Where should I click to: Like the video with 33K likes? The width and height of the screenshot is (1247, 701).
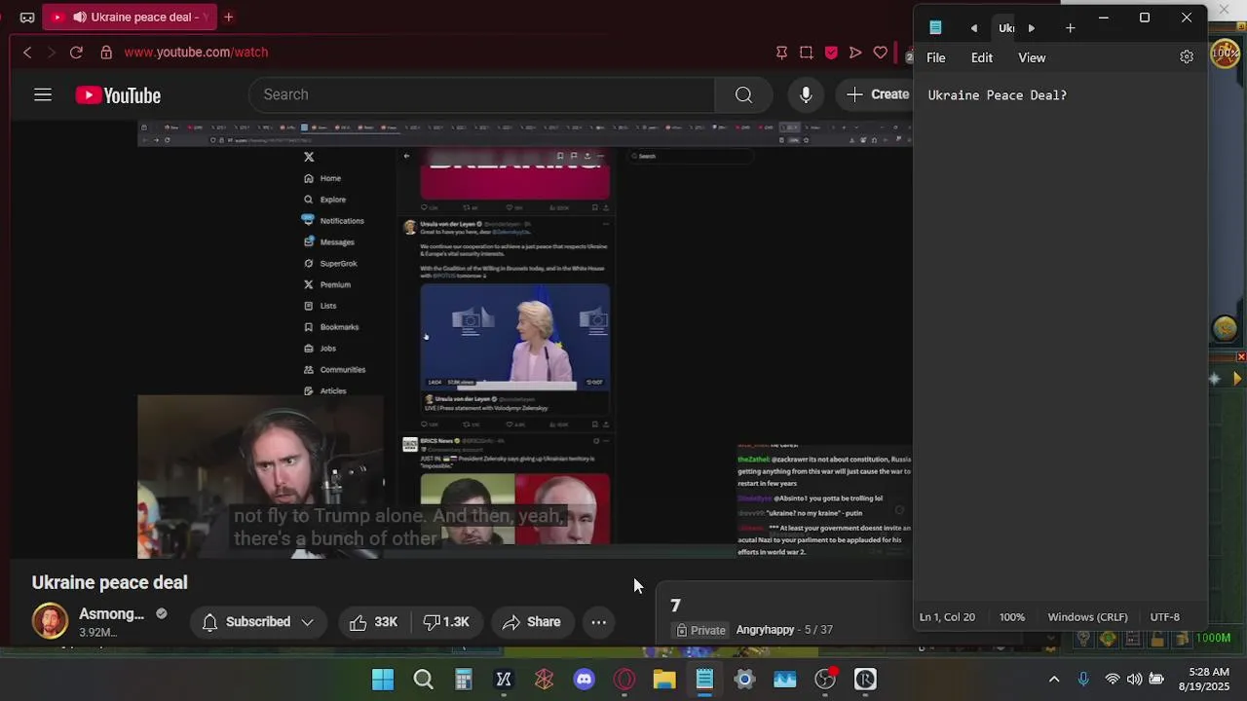click(373, 622)
